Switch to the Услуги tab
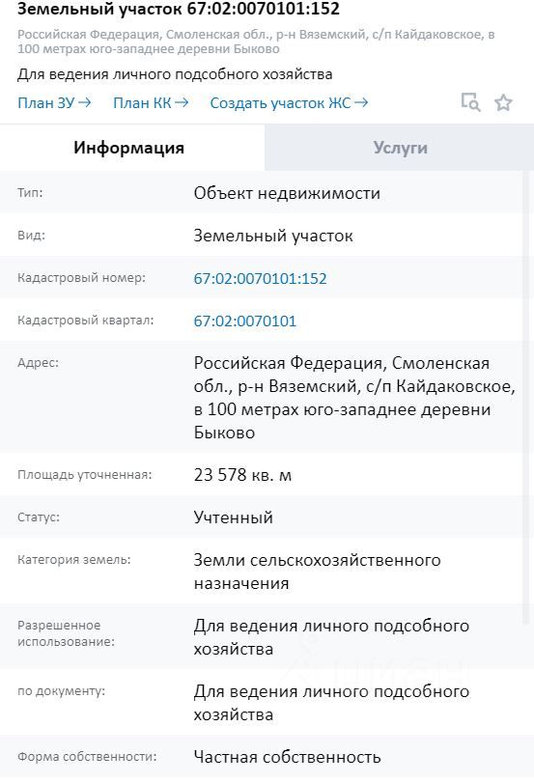 click(400, 148)
